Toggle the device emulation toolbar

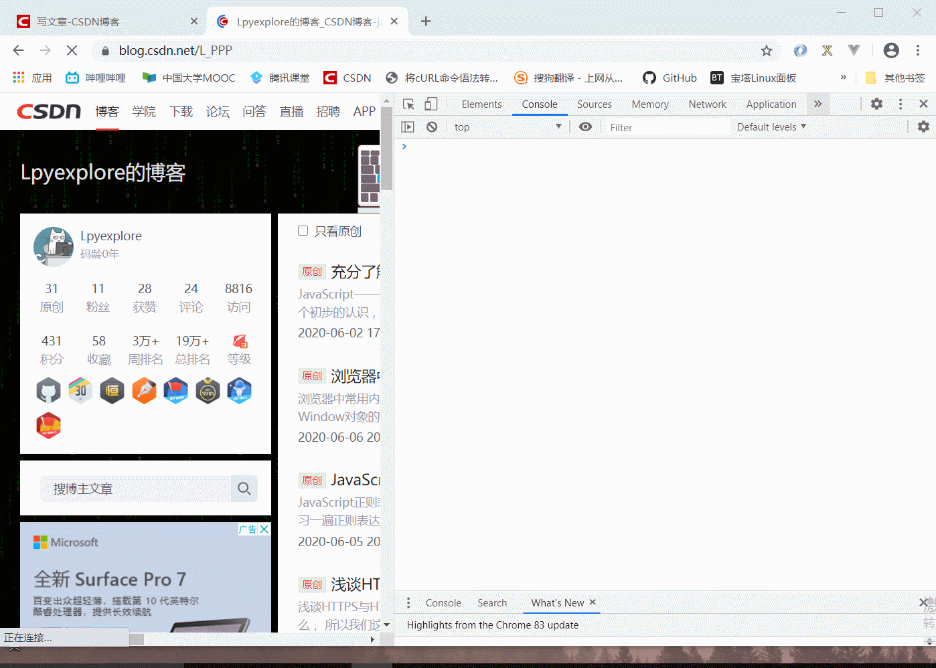431,104
